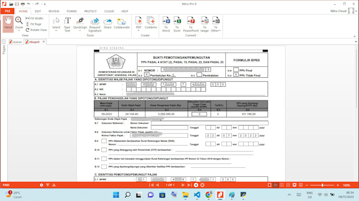Switch to the CLOUD tab
Viewport: 359px width, 201px height.
point(109,11)
